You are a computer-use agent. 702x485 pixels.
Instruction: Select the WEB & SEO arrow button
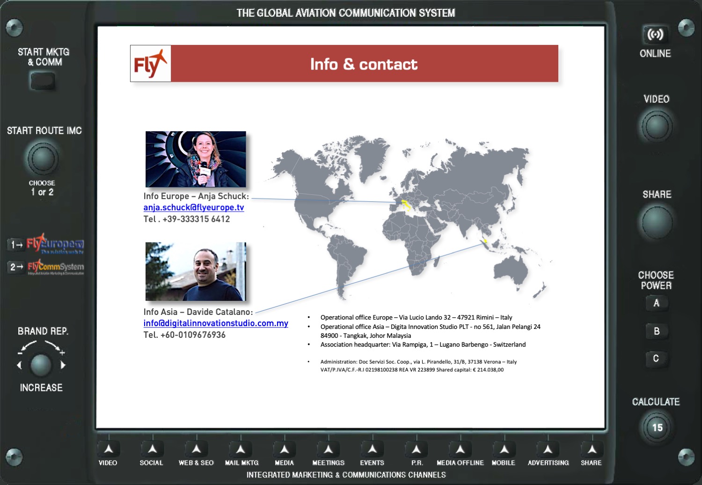click(196, 449)
